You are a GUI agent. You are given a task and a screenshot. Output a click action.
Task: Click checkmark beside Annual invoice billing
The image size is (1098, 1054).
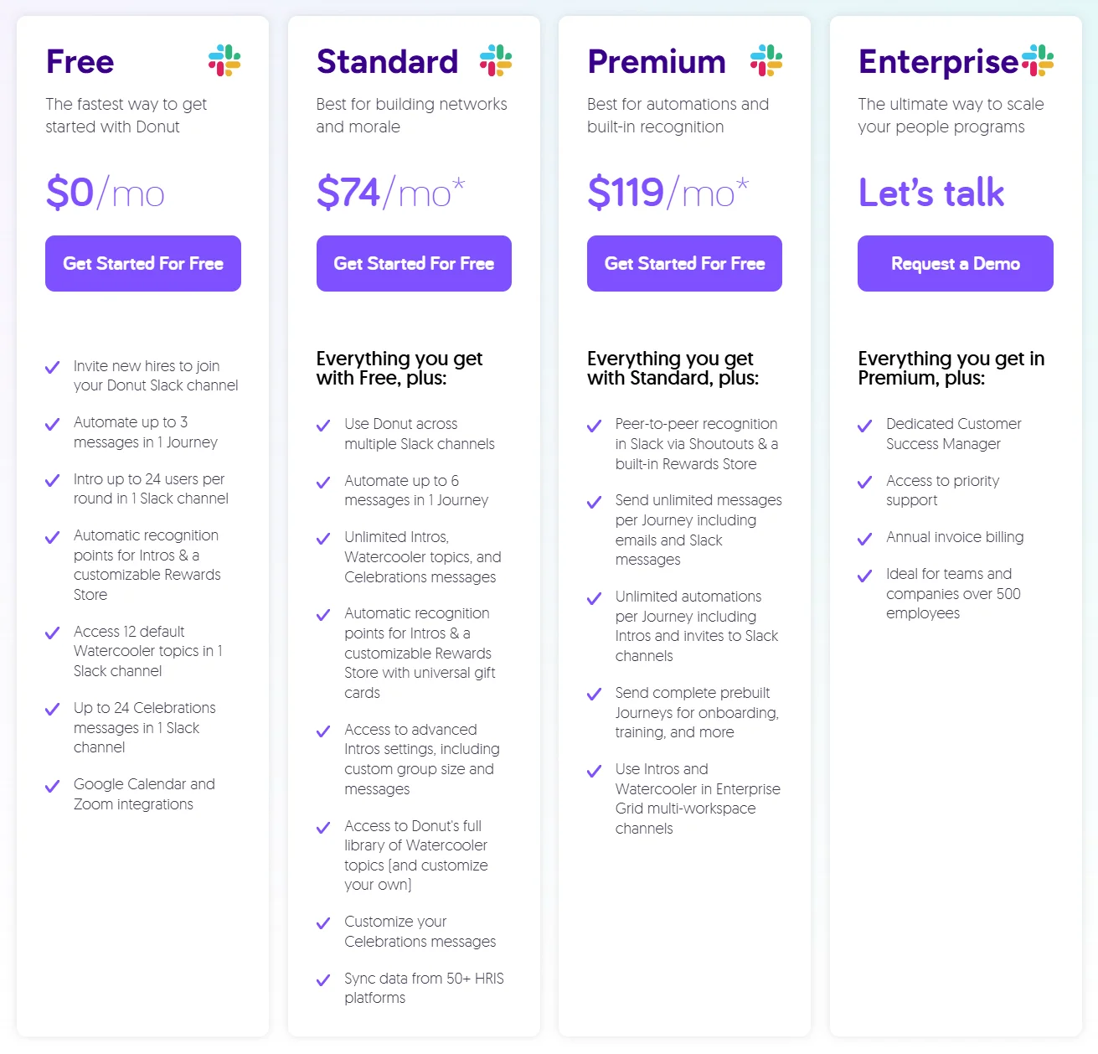click(865, 539)
